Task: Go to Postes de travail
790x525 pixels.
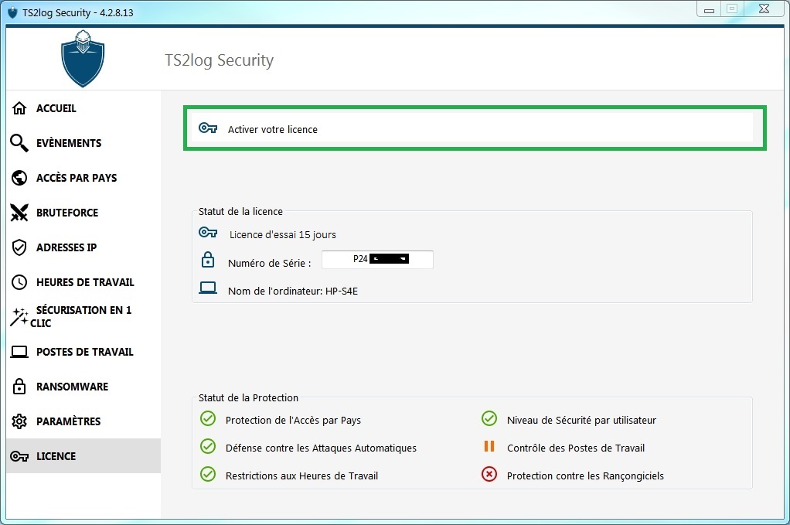Action: 83,352
